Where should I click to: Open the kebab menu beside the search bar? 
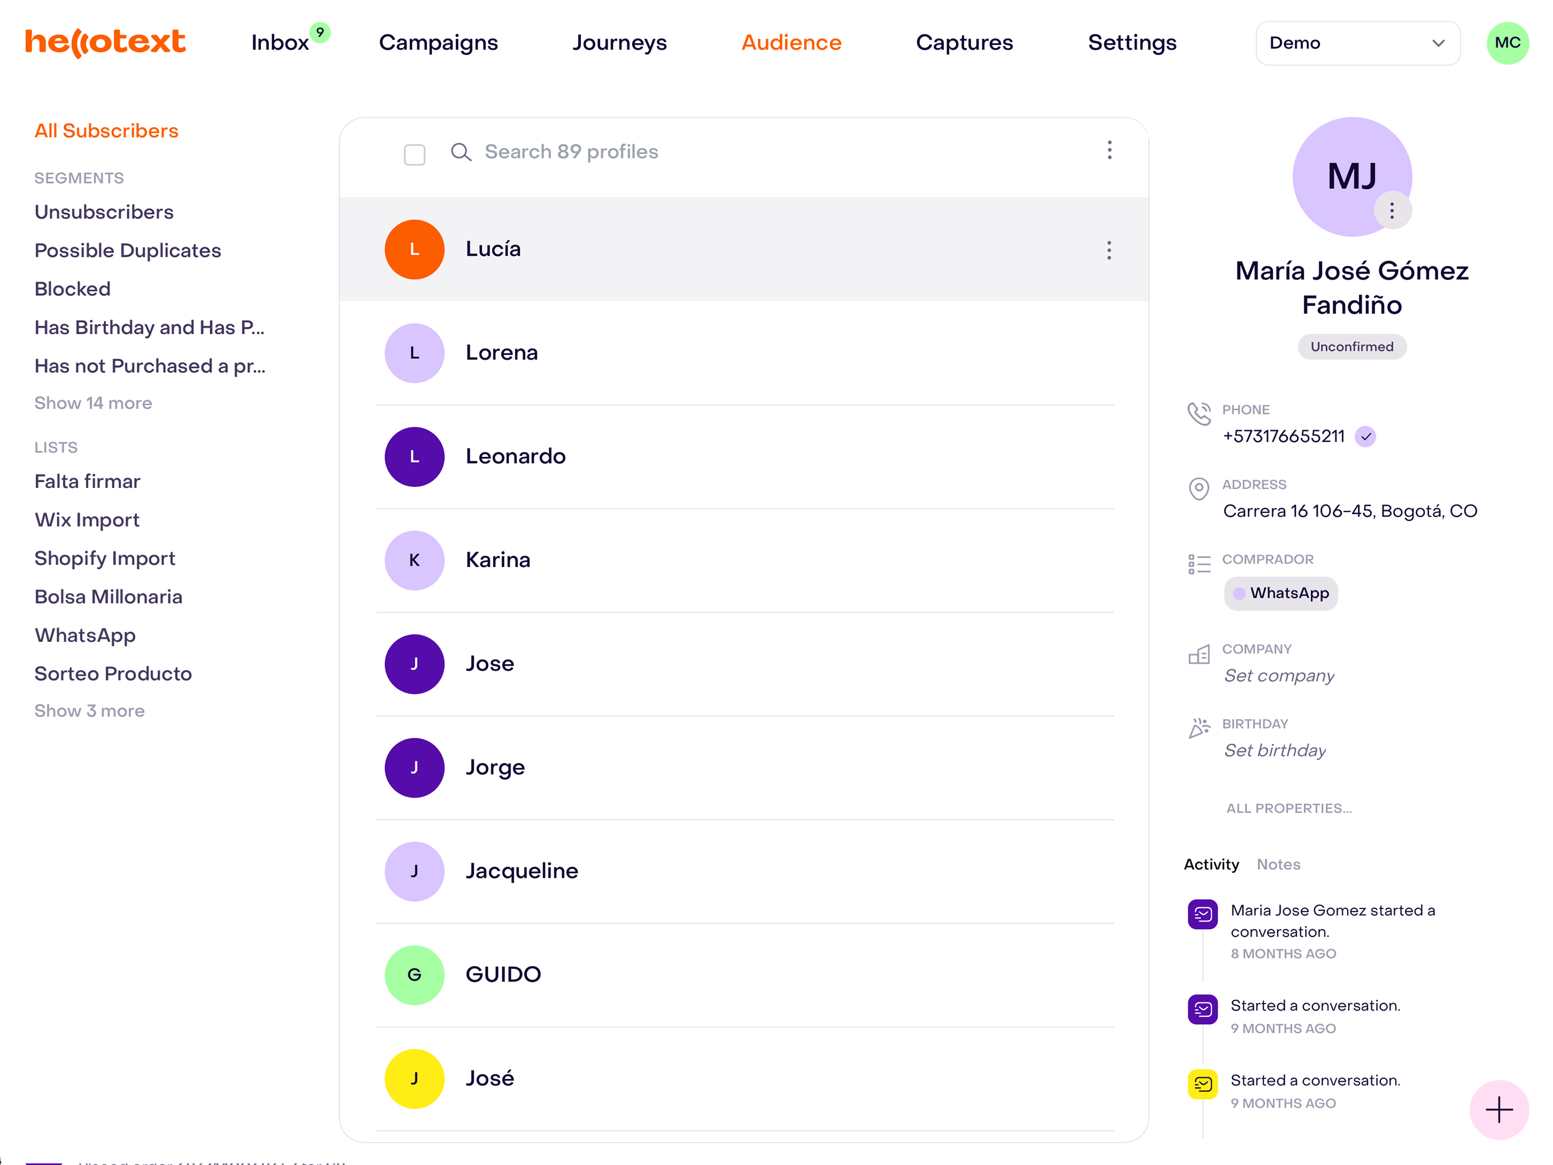(1109, 150)
